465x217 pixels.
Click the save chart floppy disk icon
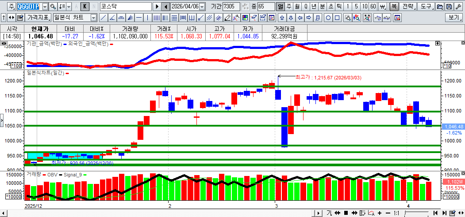(449, 7)
